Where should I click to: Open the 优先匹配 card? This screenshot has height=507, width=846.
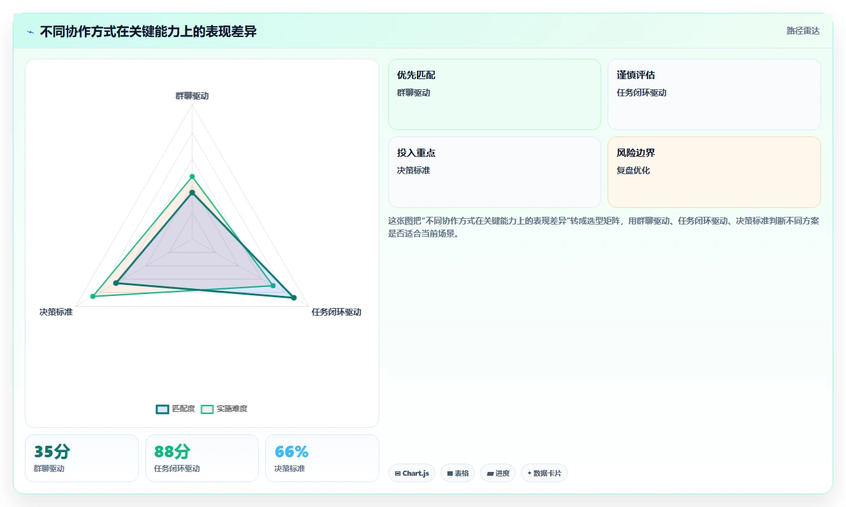coord(495,94)
